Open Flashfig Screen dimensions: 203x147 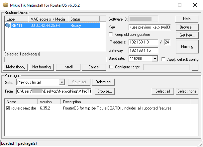(x=187, y=46)
